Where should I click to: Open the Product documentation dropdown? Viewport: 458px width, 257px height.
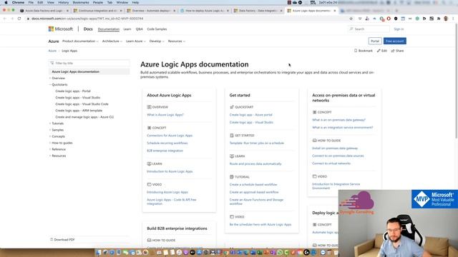click(x=80, y=41)
